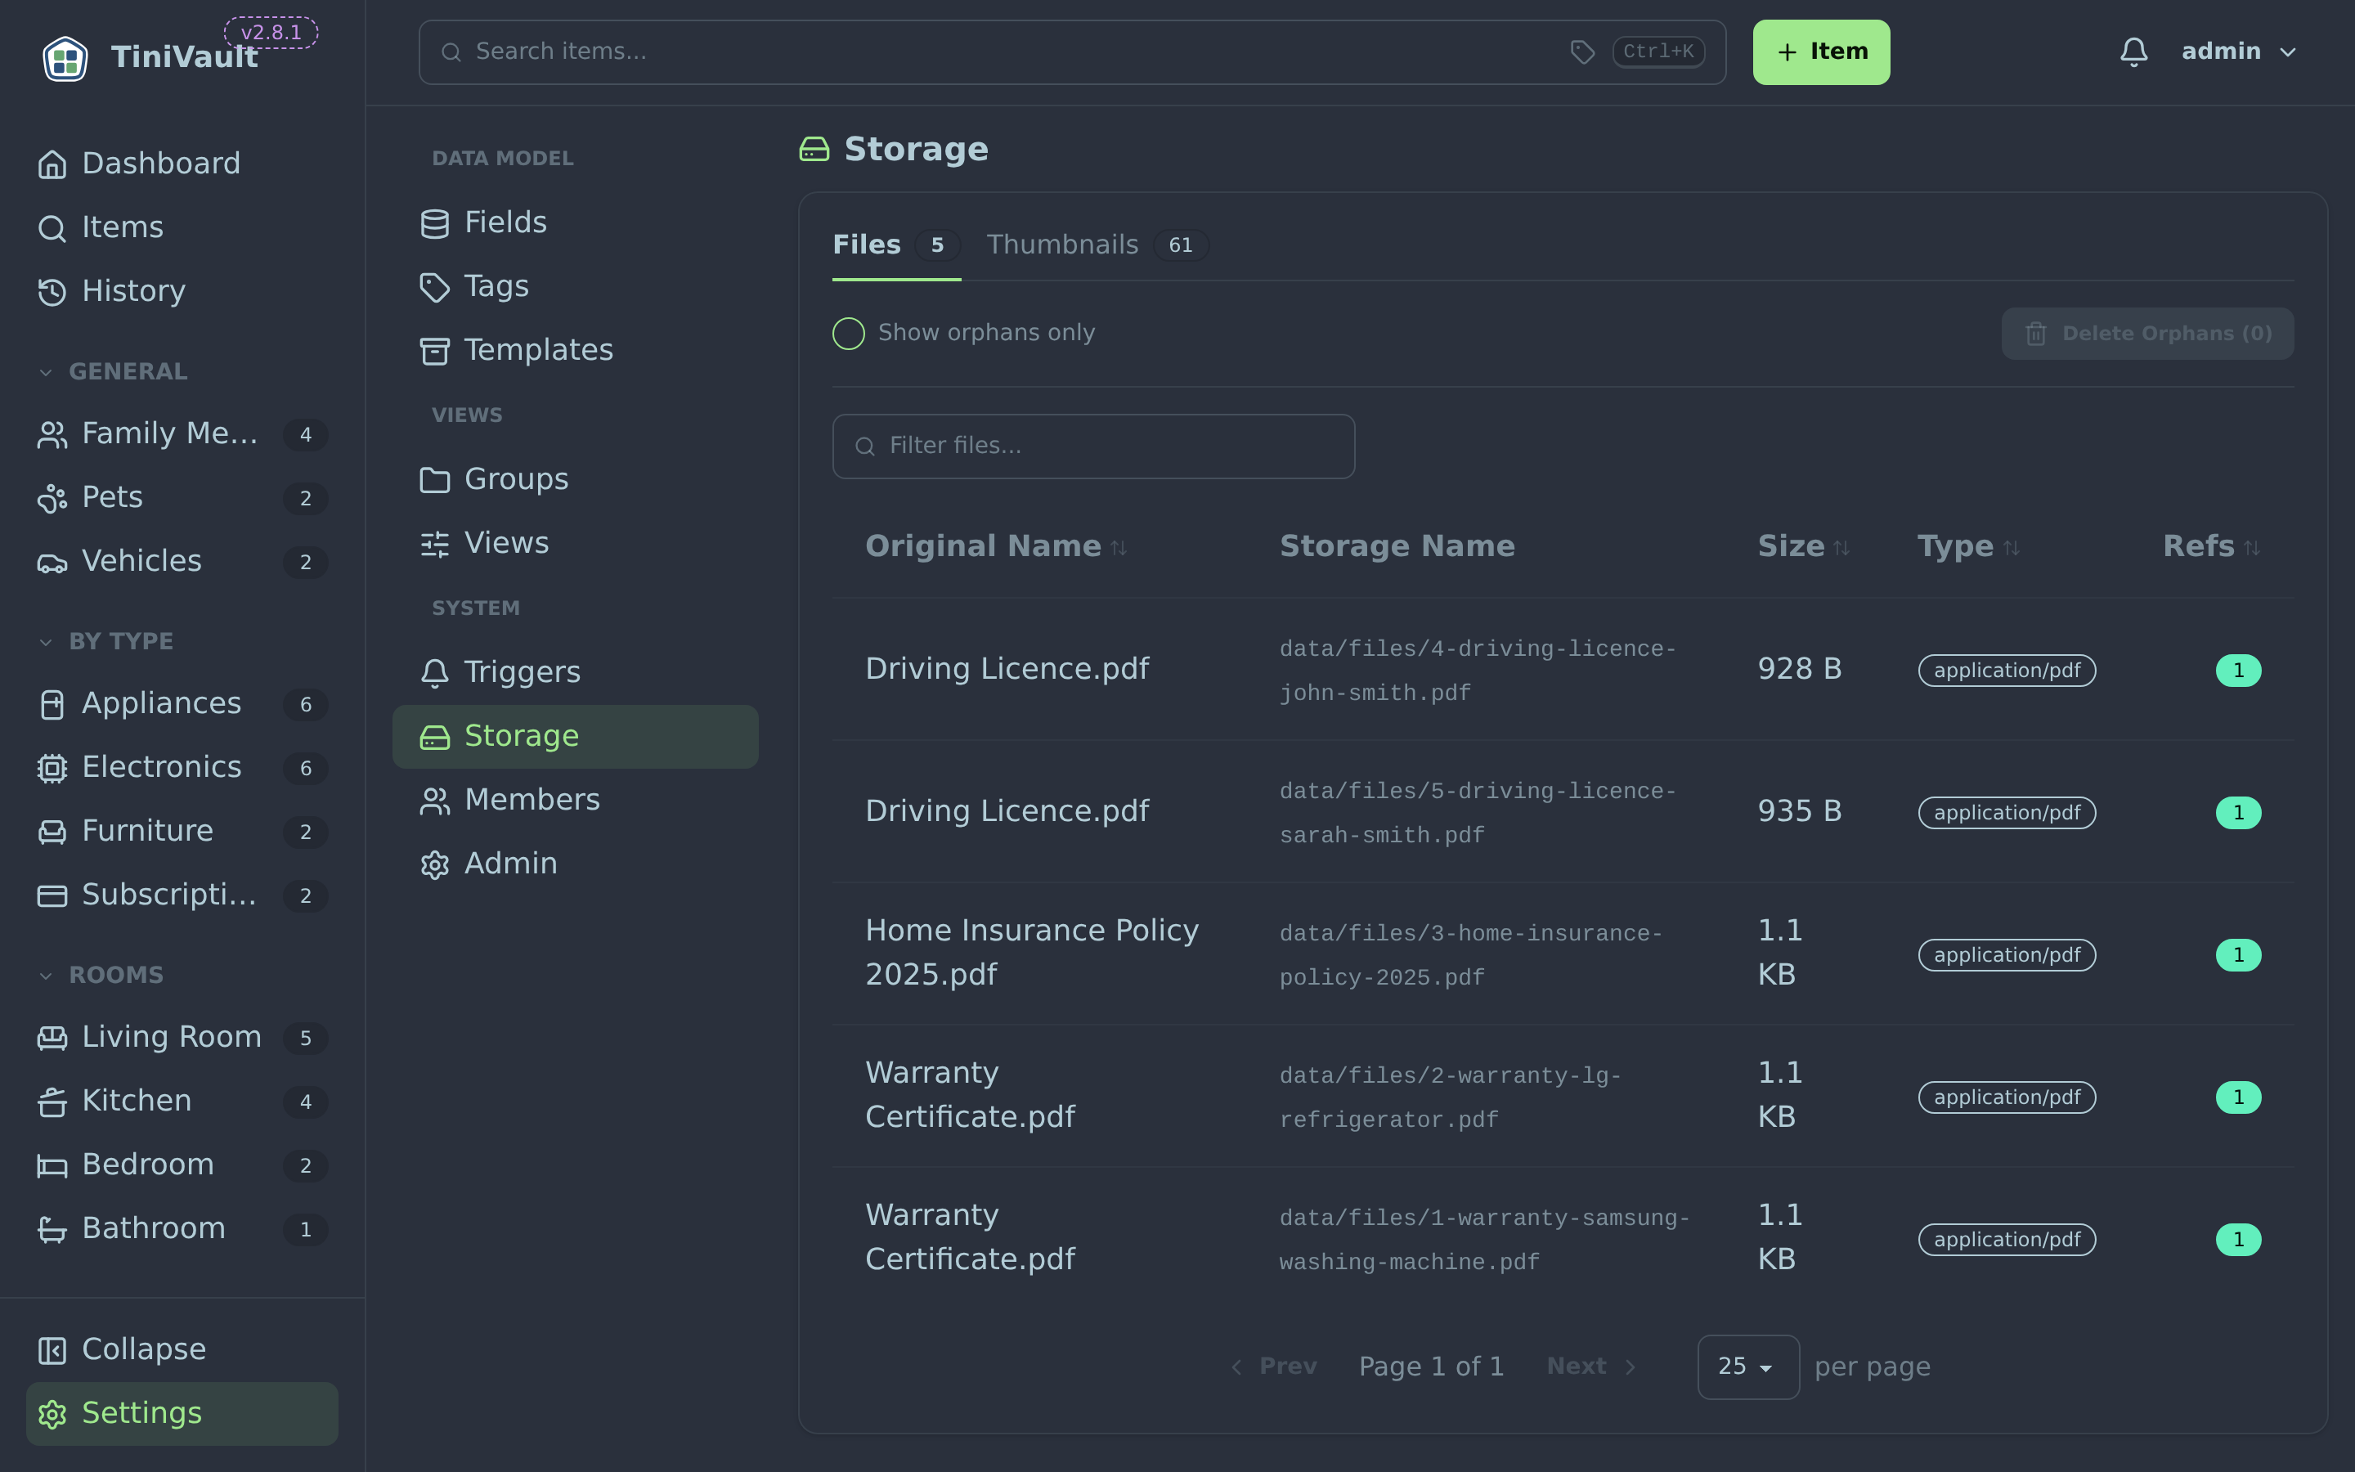This screenshot has width=2355, height=1472.
Task: Click the Admin gear icon
Action: (x=434, y=864)
